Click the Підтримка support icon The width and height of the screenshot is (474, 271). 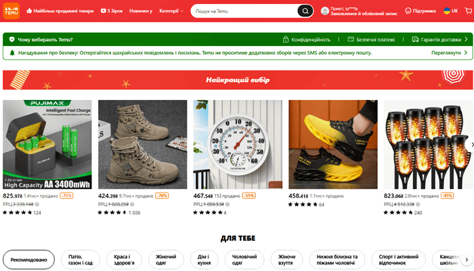408,11
